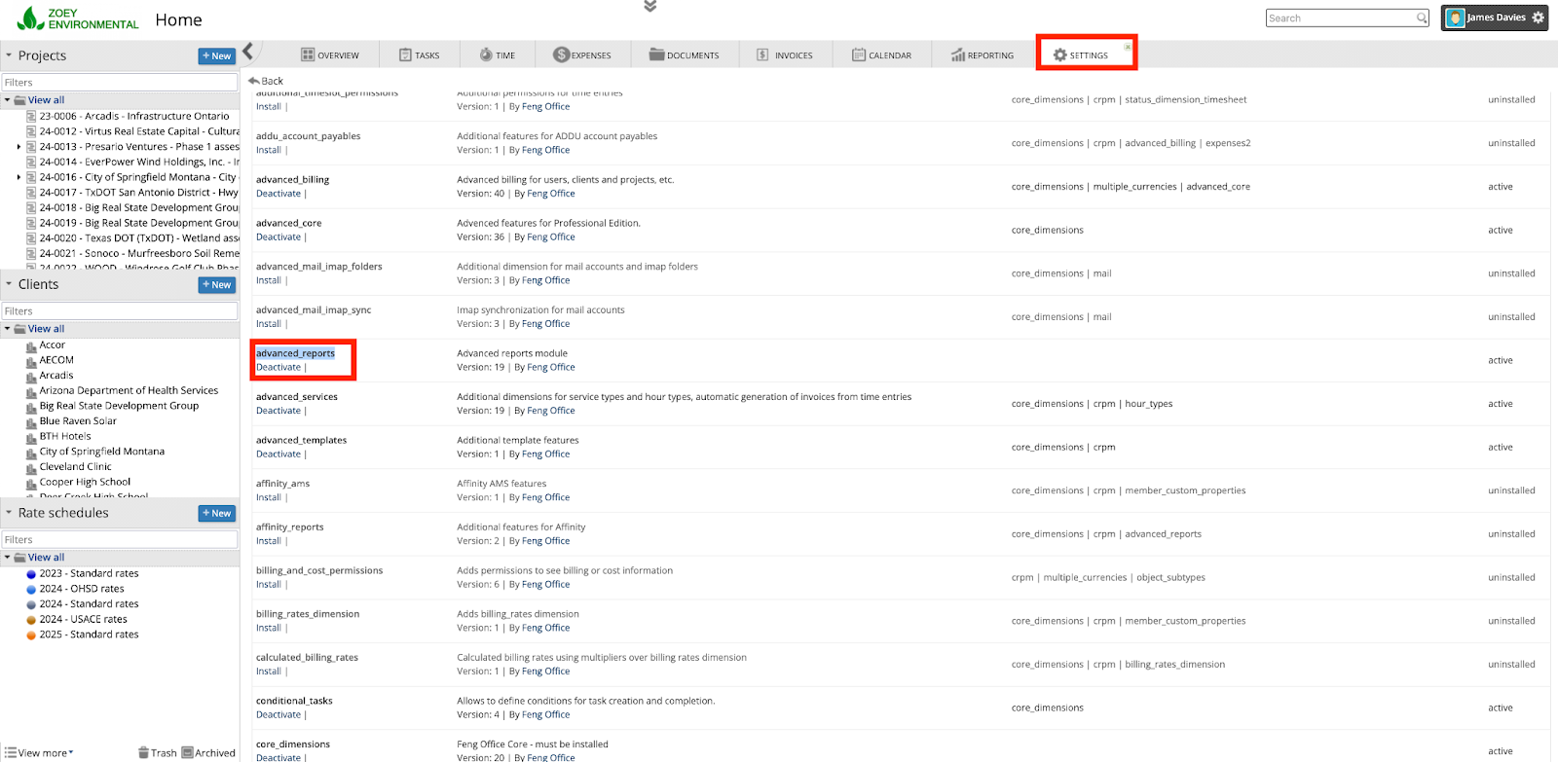Select the 2024 - USACE rates schedule
This screenshot has height=762, width=1558.
83,619
